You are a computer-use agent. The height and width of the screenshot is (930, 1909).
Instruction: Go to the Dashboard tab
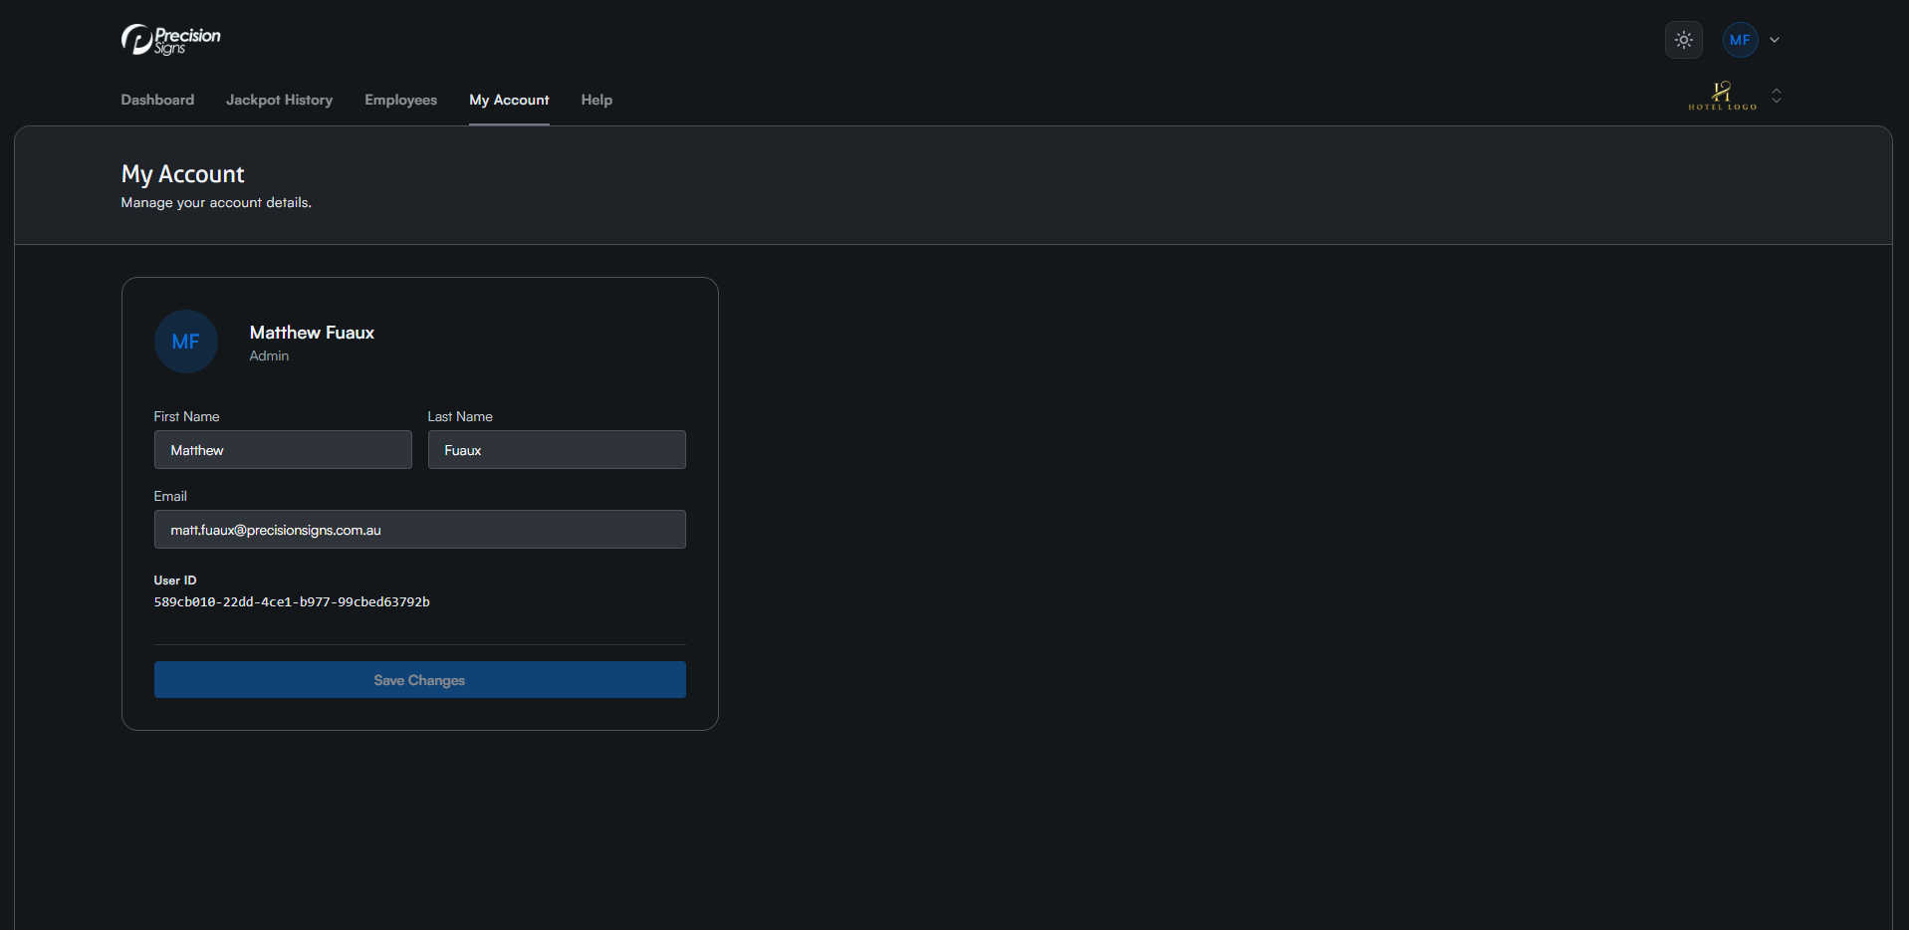pos(157,100)
